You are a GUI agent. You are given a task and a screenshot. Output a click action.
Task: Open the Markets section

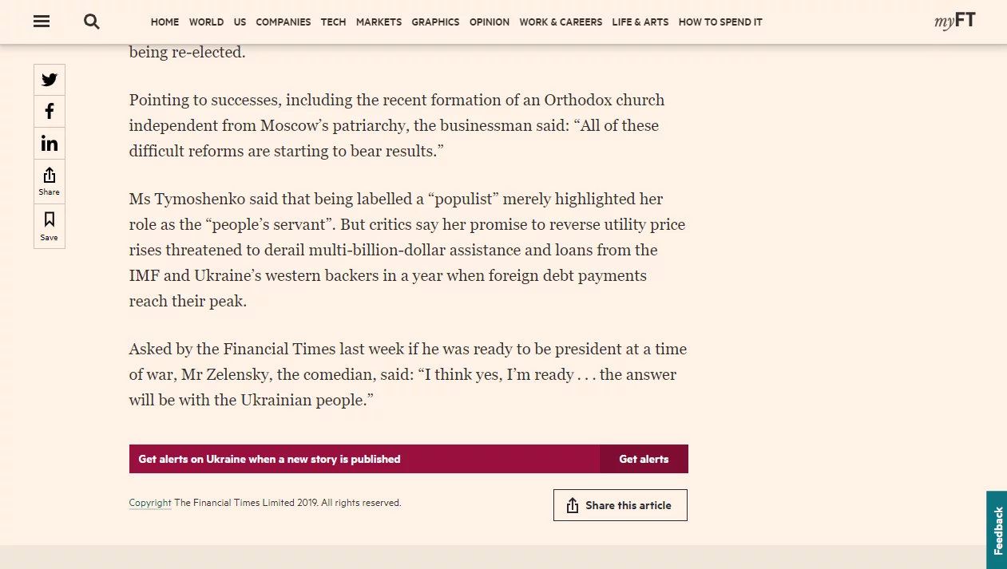click(x=379, y=22)
